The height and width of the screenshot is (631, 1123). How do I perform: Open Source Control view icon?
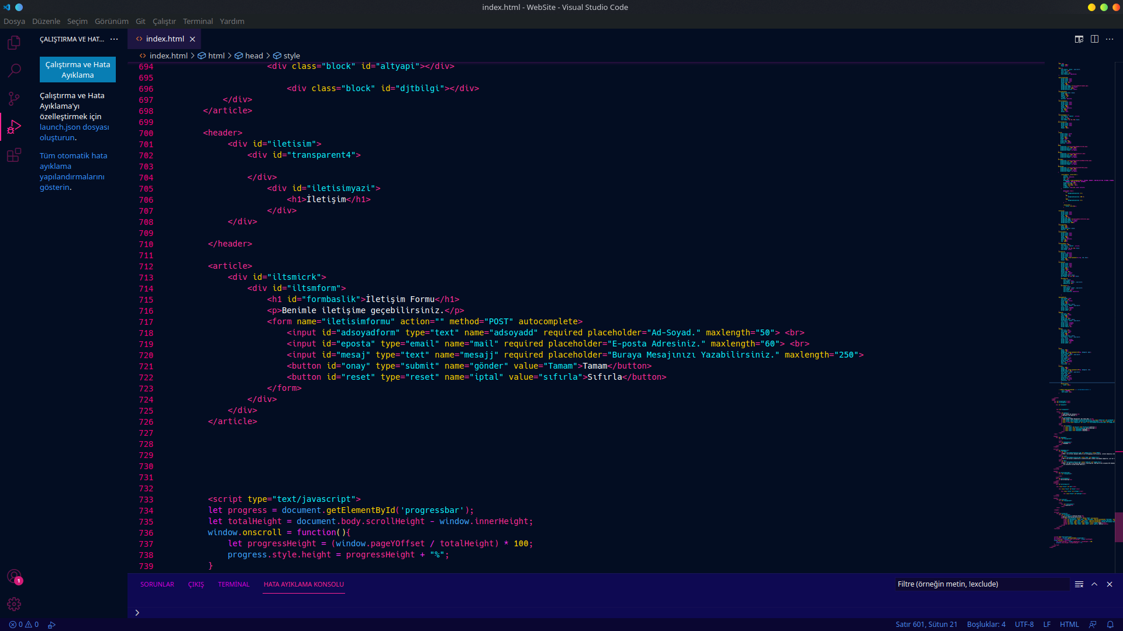coord(14,99)
